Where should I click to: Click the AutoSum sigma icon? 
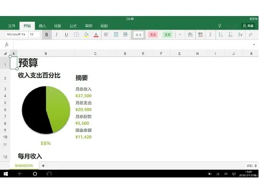tap(210, 35)
